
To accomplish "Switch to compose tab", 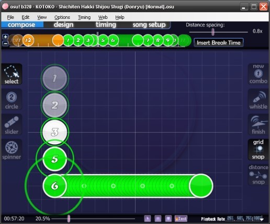I will coord(21,25).
